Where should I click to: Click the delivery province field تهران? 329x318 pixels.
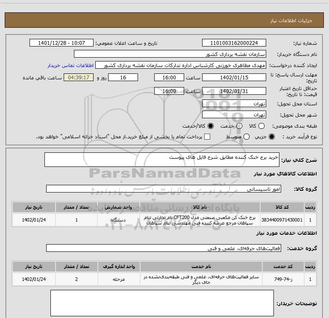[x=234, y=103]
